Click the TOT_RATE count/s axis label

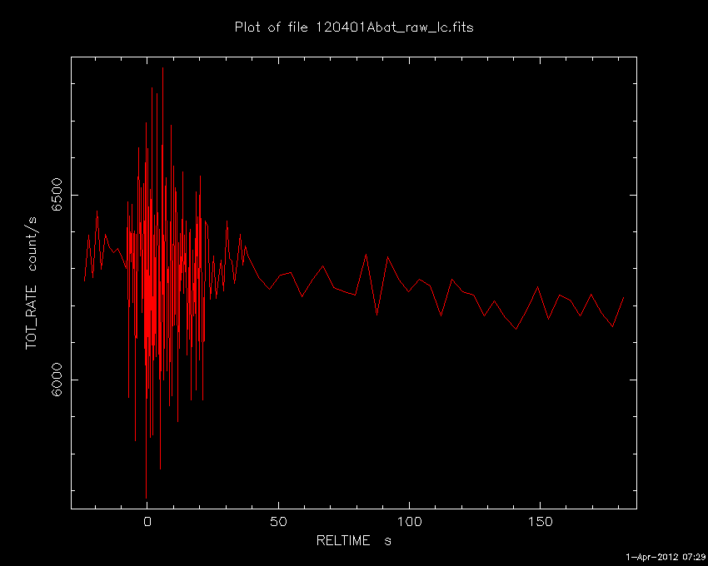pos(32,283)
